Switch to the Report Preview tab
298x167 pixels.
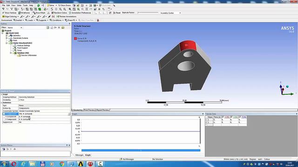(x=102, y=110)
